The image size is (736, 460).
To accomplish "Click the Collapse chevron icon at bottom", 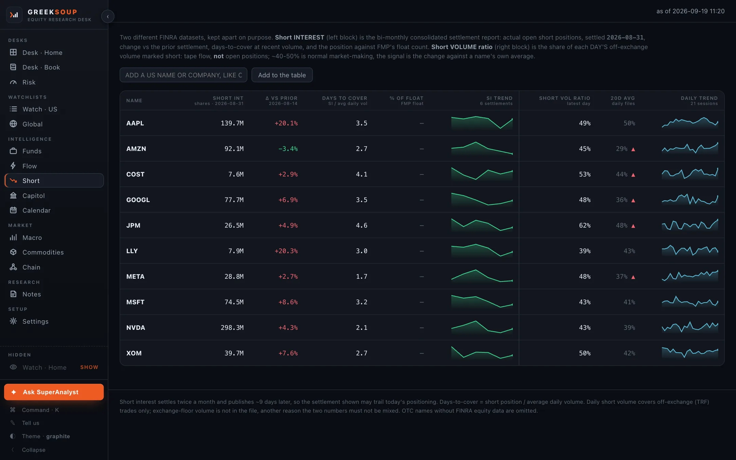I will [x=13, y=450].
